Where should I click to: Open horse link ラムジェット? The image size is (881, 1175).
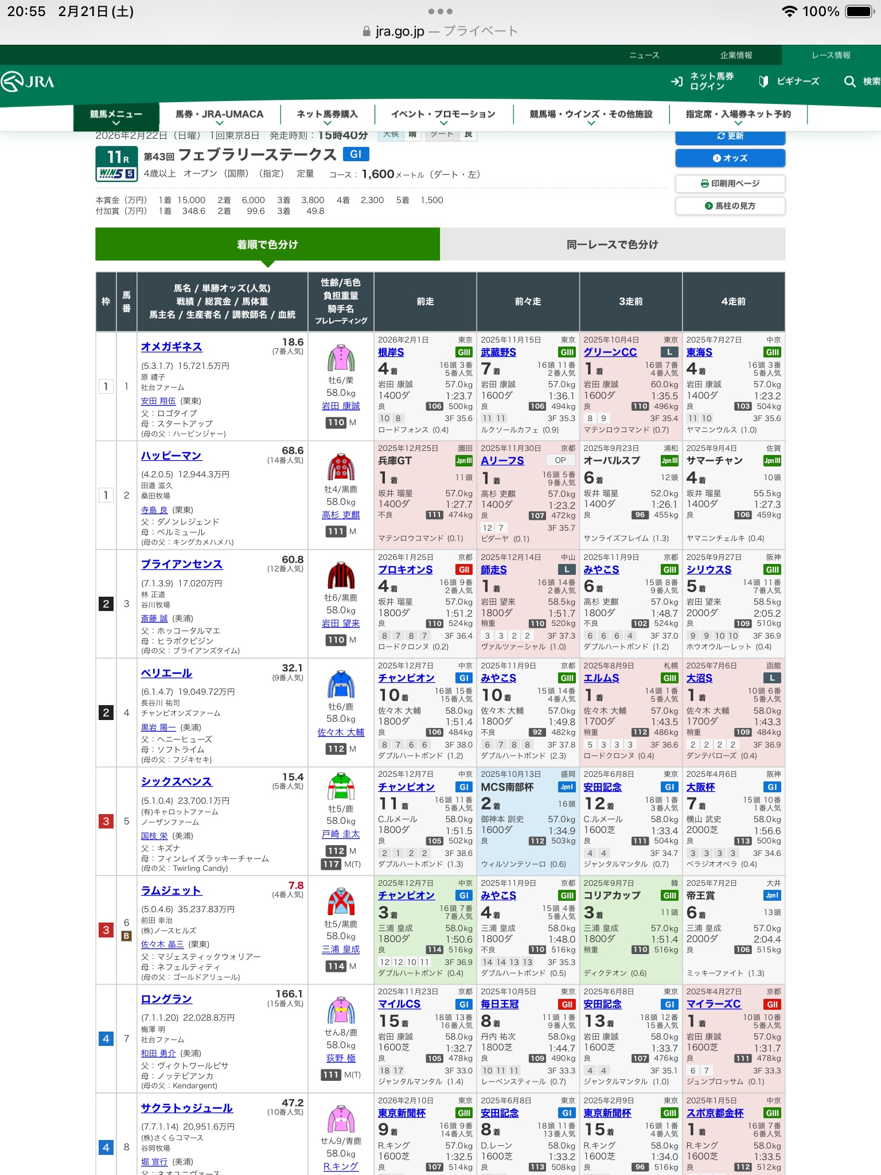[x=171, y=890]
